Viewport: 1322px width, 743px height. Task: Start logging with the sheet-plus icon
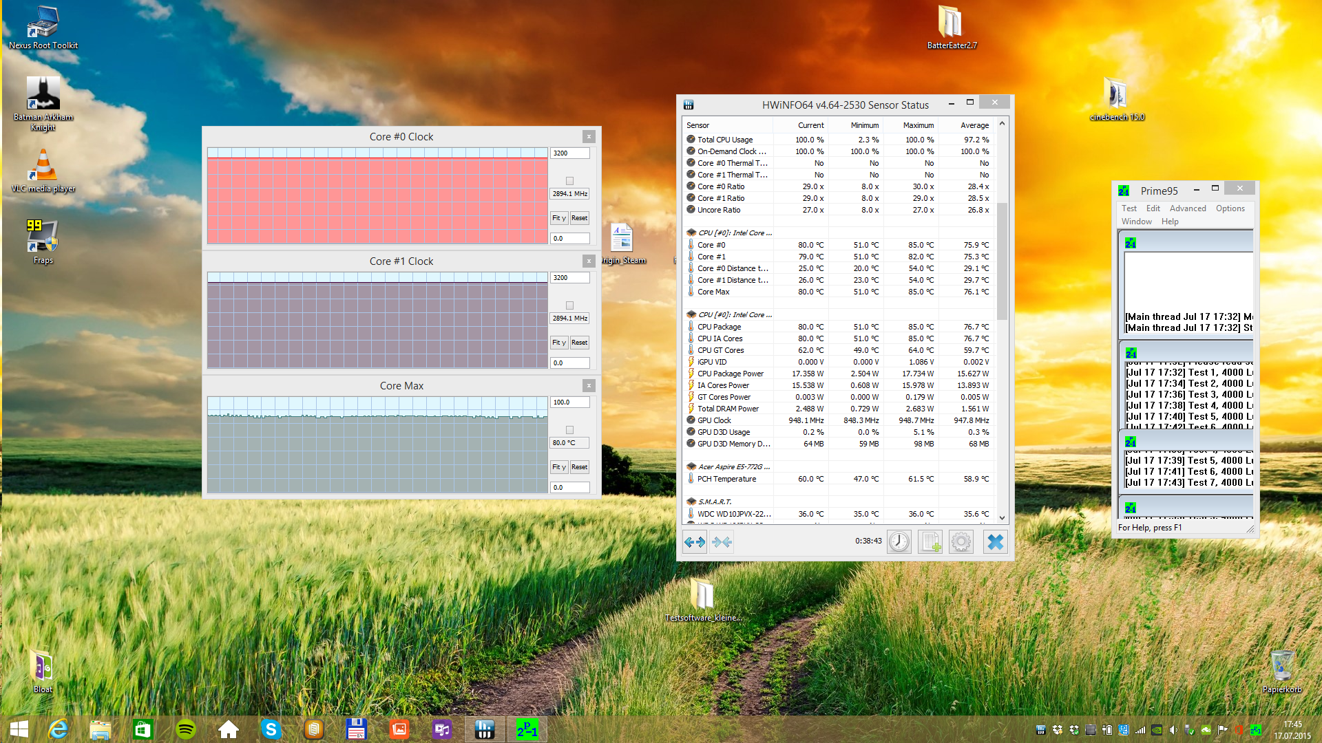pos(930,542)
